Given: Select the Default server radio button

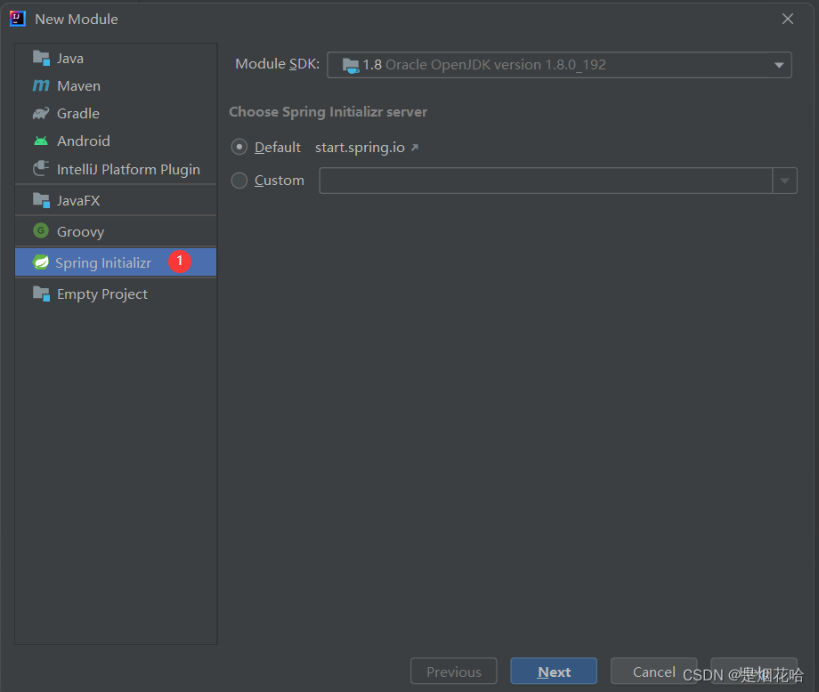Looking at the screenshot, I should (239, 147).
